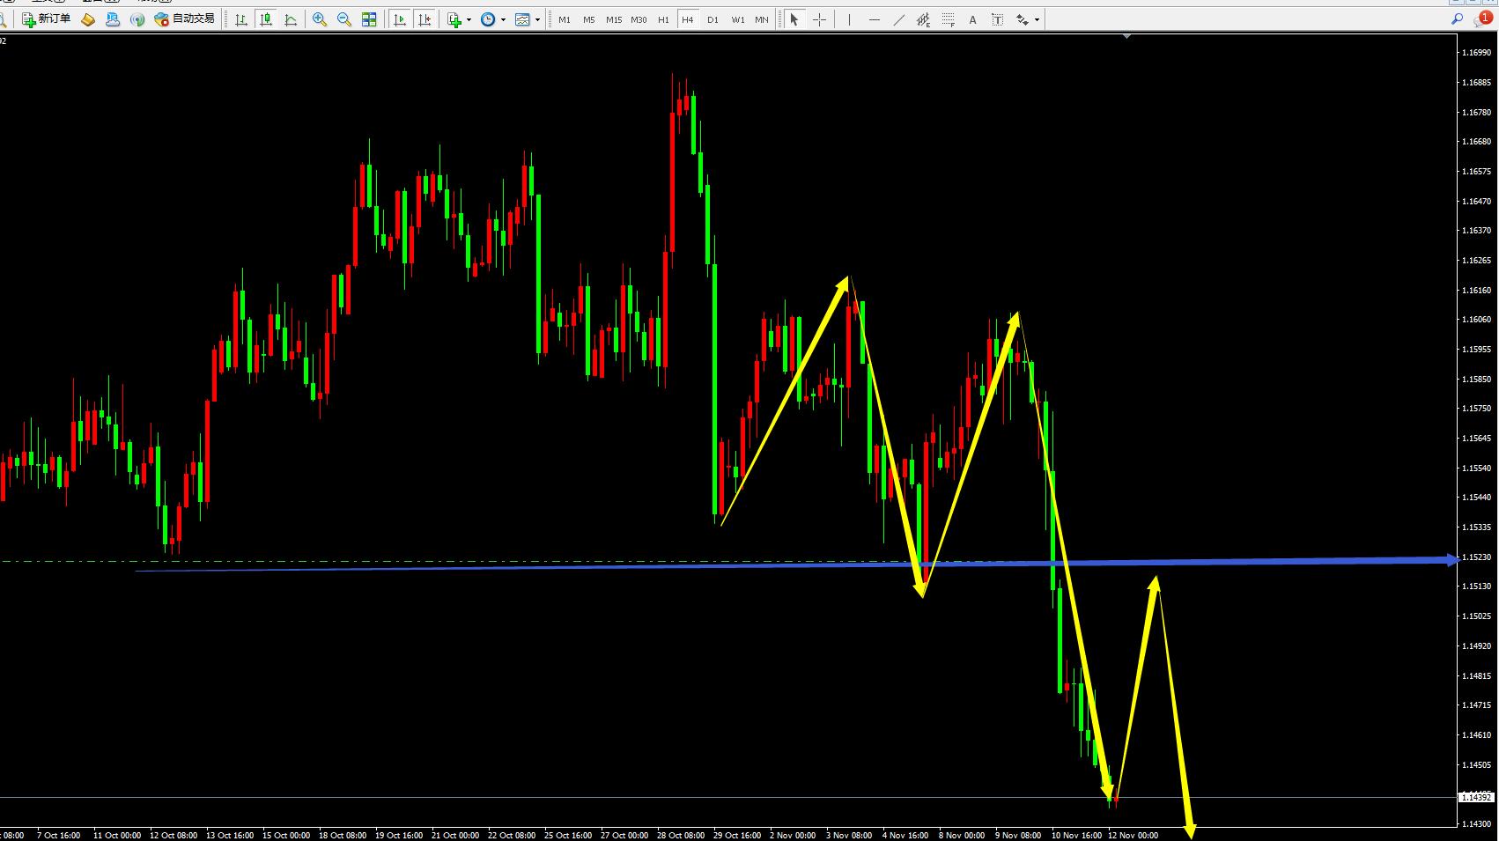
Task: Select the H4 timeframe
Action: click(688, 19)
